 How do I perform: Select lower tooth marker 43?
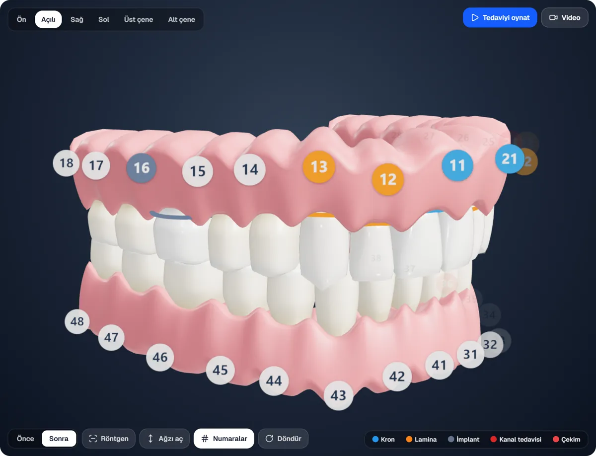[x=338, y=396]
